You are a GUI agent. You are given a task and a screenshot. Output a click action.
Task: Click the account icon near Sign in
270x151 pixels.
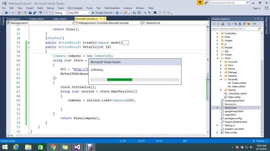(x=267, y=8)
